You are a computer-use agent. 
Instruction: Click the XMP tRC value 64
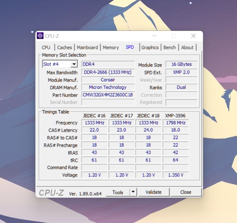pyautogui.click(x=176, y=160)
